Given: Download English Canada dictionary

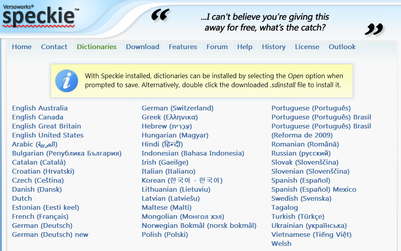Looking at the screenshot, I should tap(38, 117).
